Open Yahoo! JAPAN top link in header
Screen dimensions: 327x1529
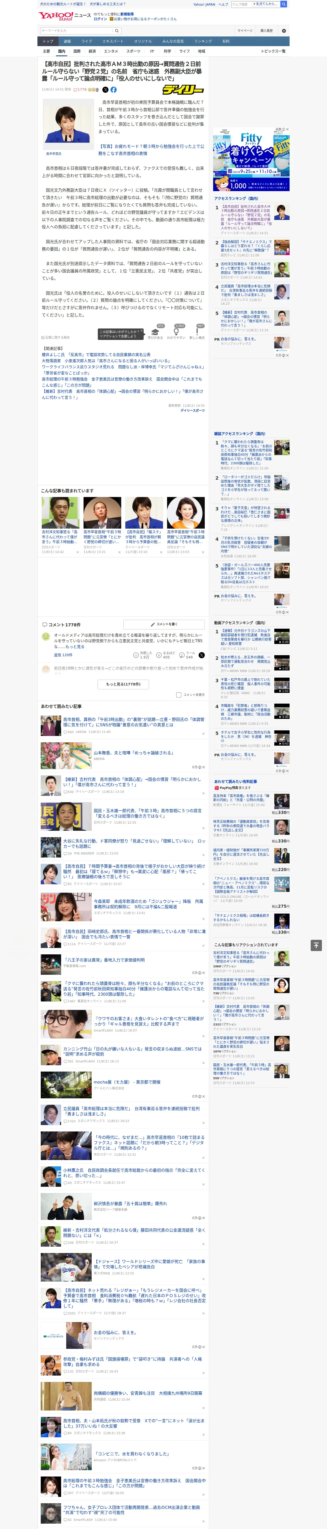[x=204, y=4]
